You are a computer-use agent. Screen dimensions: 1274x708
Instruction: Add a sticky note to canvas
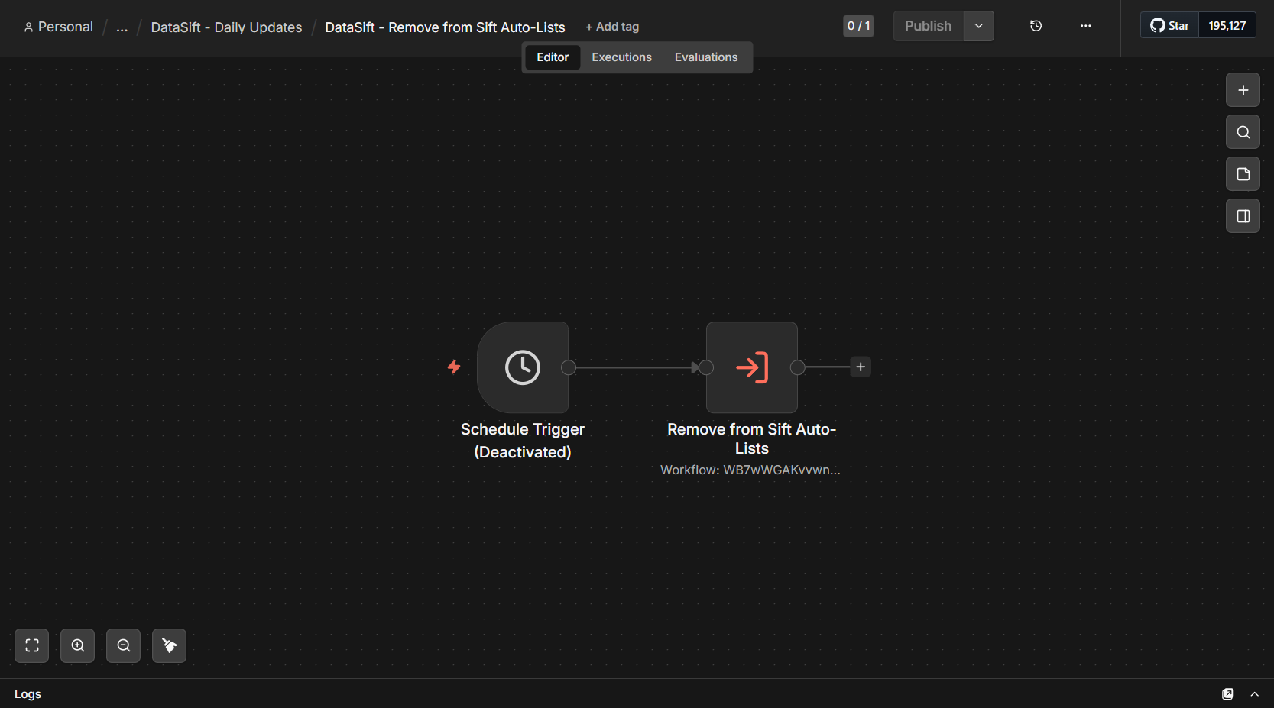pos(1243,174)
